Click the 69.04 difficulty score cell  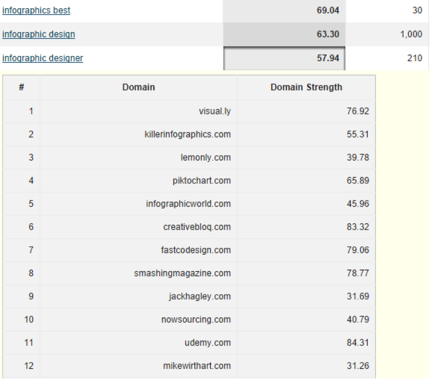pos(285,11)
